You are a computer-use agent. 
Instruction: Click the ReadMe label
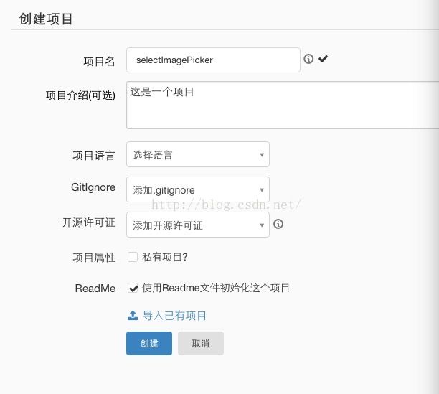pos(95,289)
